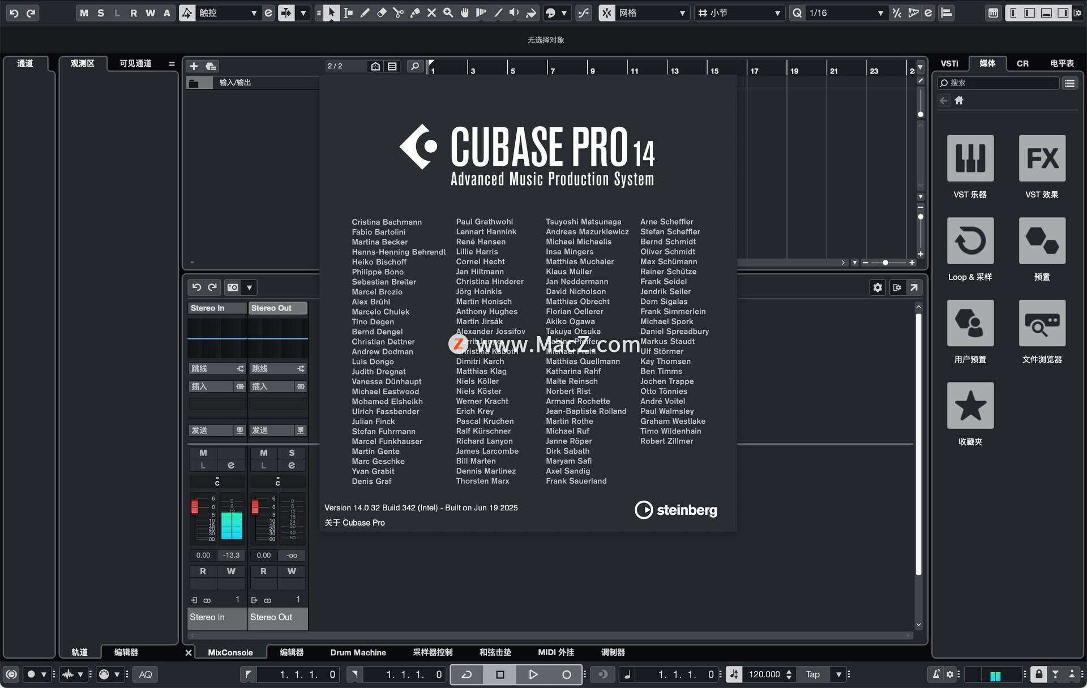Switch to the CR tab
Image resolution: width=1087 pixels, height=688 pixels.
(x=1022, y=63)
